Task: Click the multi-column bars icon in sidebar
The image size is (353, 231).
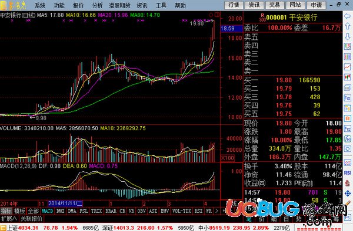Action: [347, 56]
